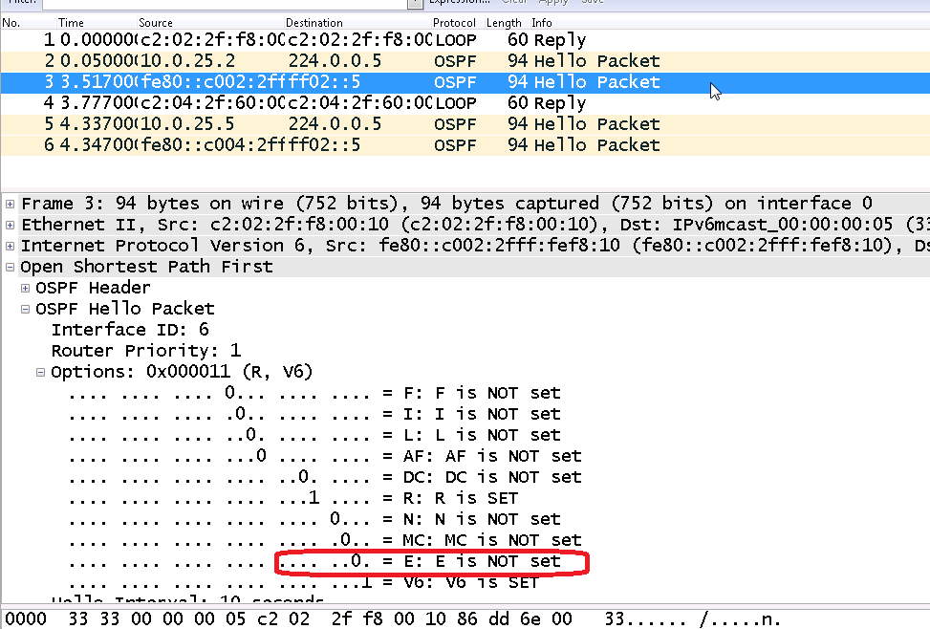Viewport: 930px width, 629px height.
Task: Click 224.0.0.5 destination in packet 5
Action: coord(335,124)
